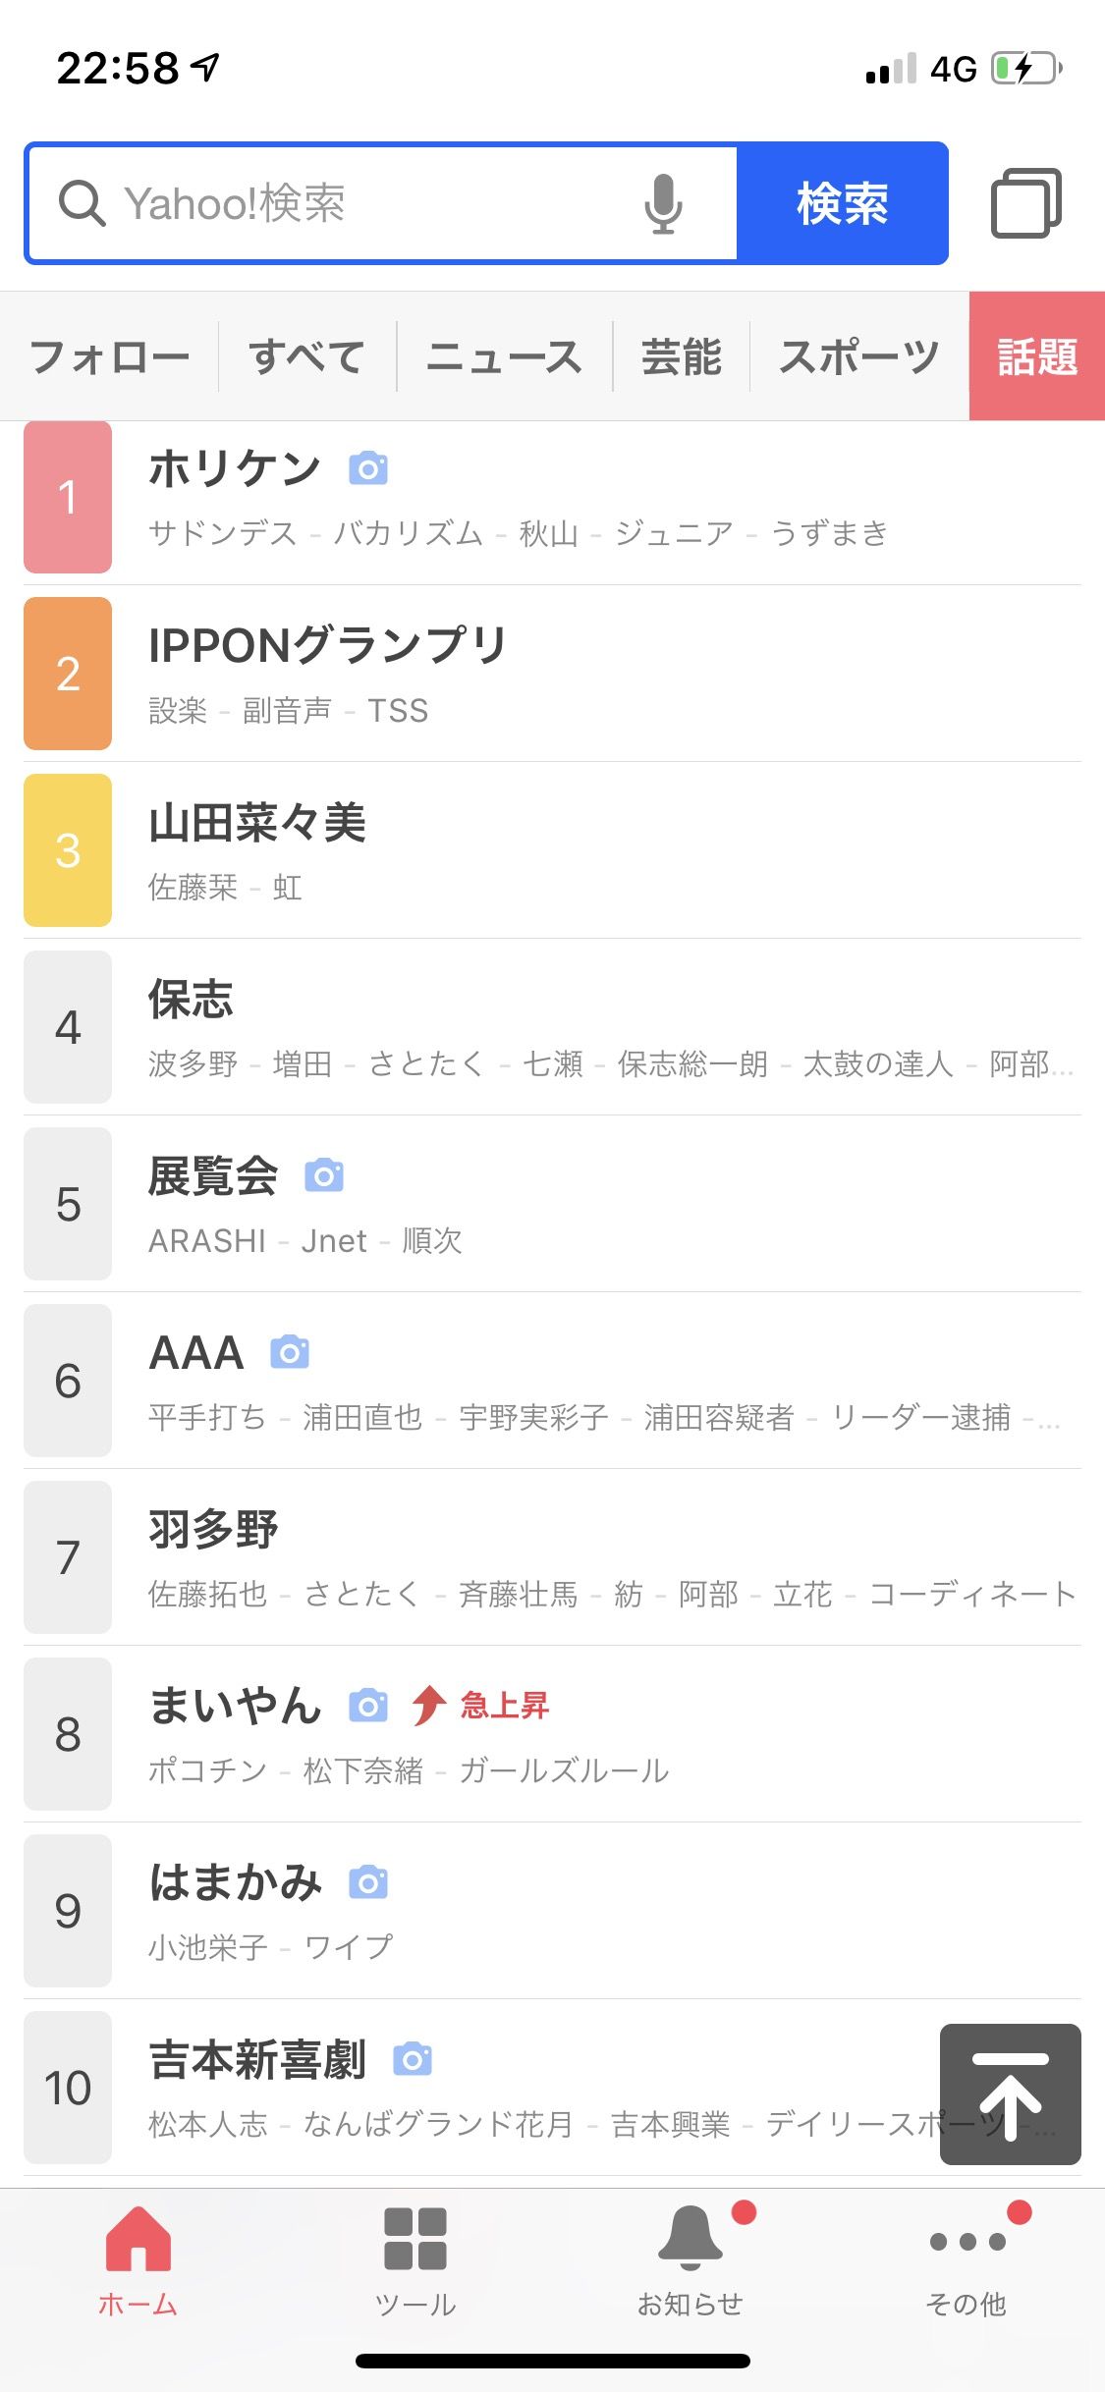Switch to the ニュース tab
The height and width of the screenshot is (2392, 1105).
(504, 356)
